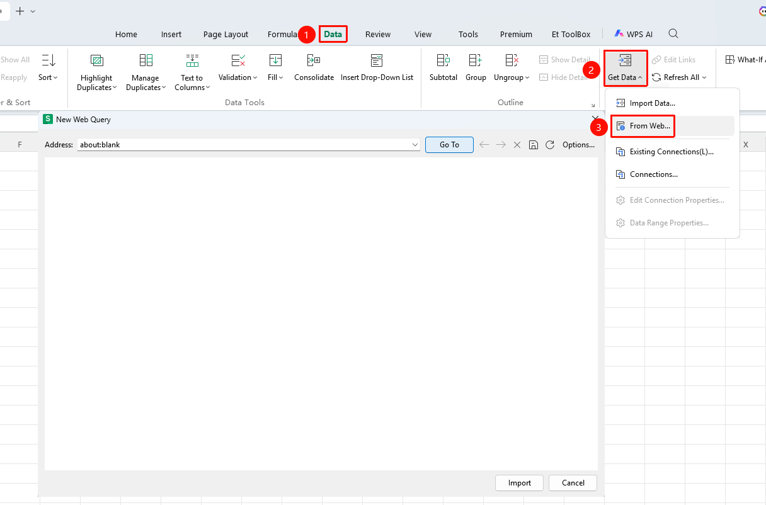Add a new tab with plus

(x=20, y=11)
